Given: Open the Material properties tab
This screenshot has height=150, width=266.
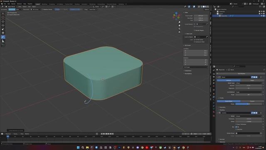Looking at the screenshot, I should click(x=214, y=112).
